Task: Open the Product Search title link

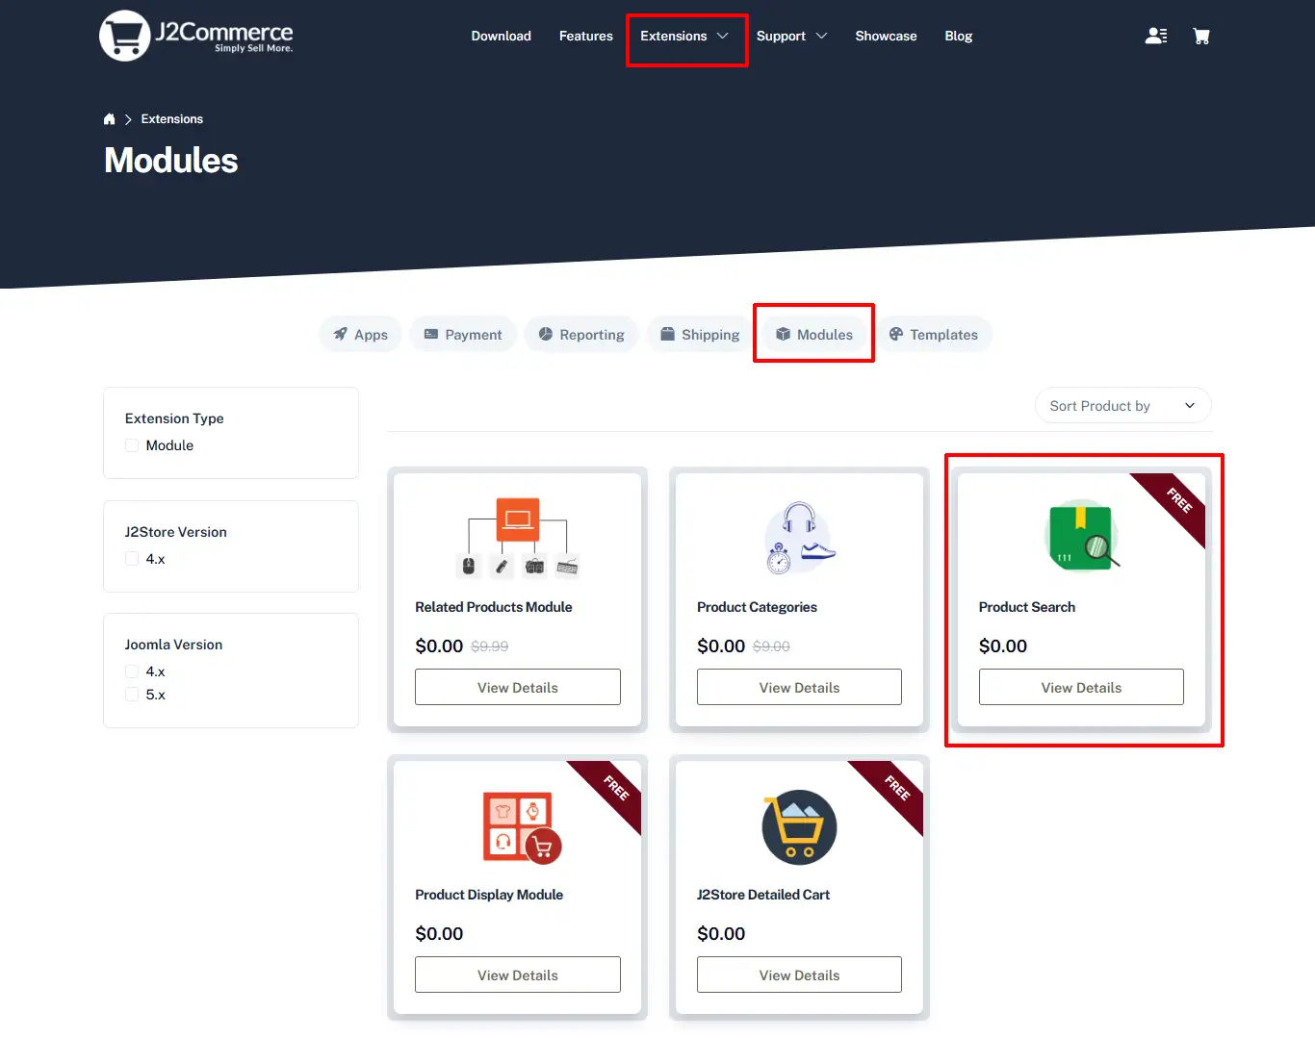Action: (1027, 607)
